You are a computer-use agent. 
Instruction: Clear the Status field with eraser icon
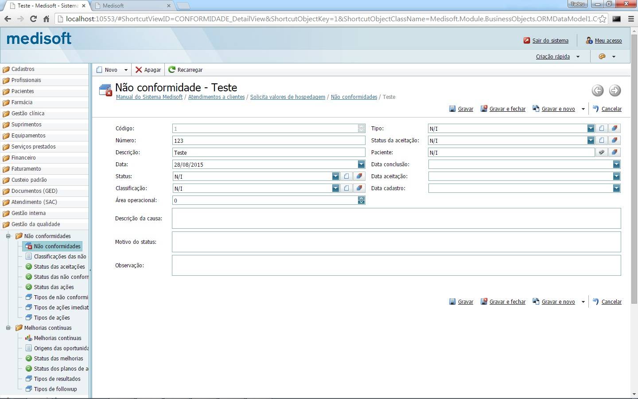(x=359, y=176)
